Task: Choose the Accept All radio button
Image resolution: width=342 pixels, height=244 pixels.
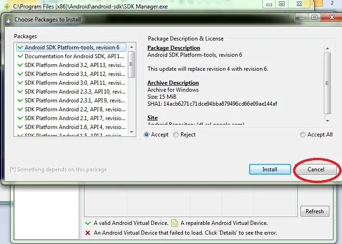Action: coord(302,135)
